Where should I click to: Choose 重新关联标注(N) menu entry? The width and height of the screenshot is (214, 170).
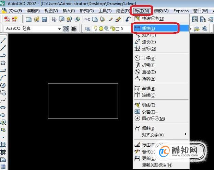click(x=161, y=165)
